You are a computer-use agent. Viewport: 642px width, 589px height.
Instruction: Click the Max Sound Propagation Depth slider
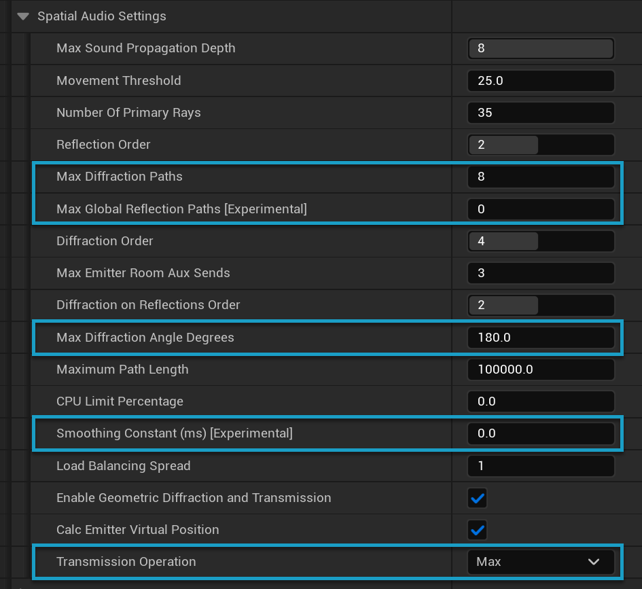click(x=540, y=48)
